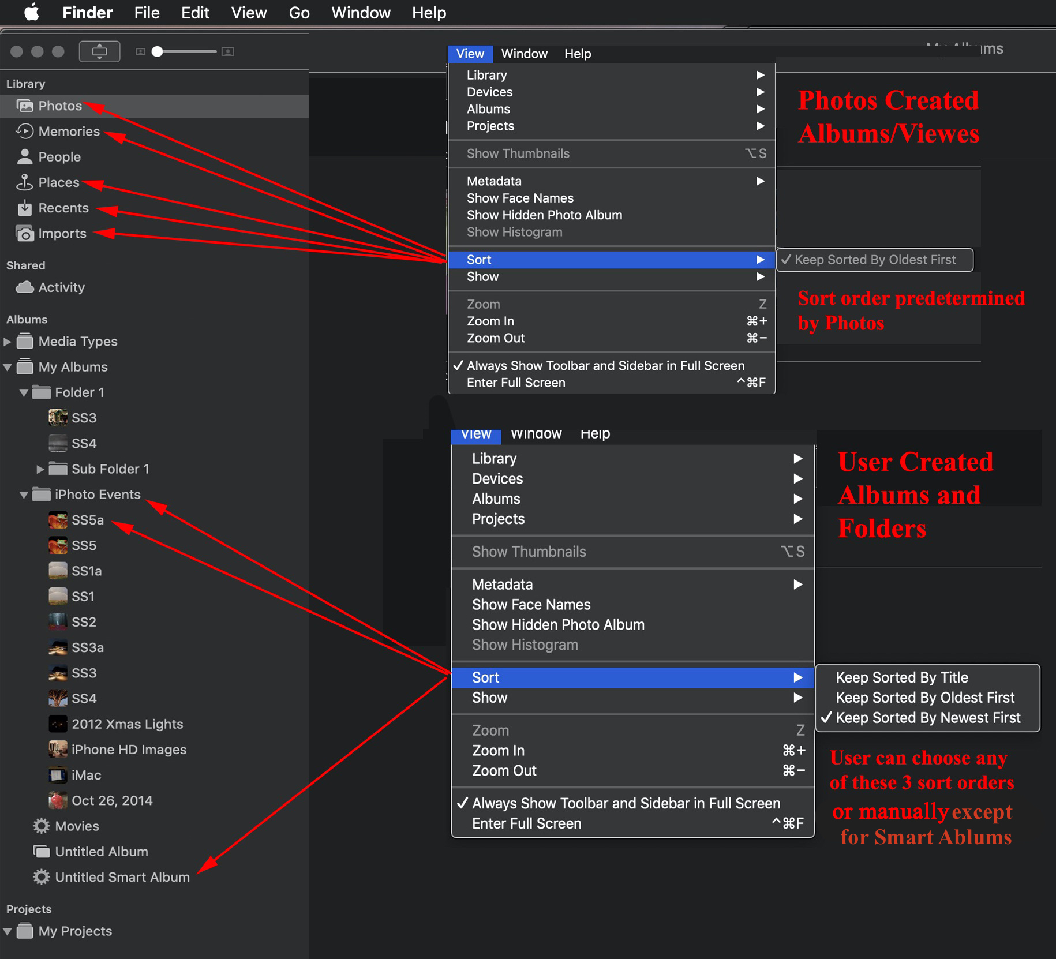The width and height of the screenshot is (1056, 959).
Task: Collapse the Folder 1 disclosure triangle
Action: pyautogui.click(x=24, y=392)
